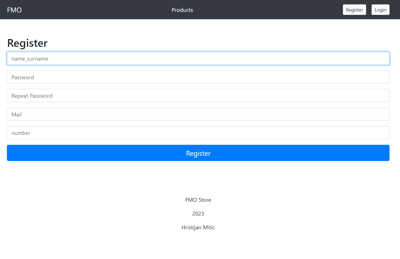Open the Login page from navbar
The height and width of the screenshot is (259, 400).
[380, 10]
